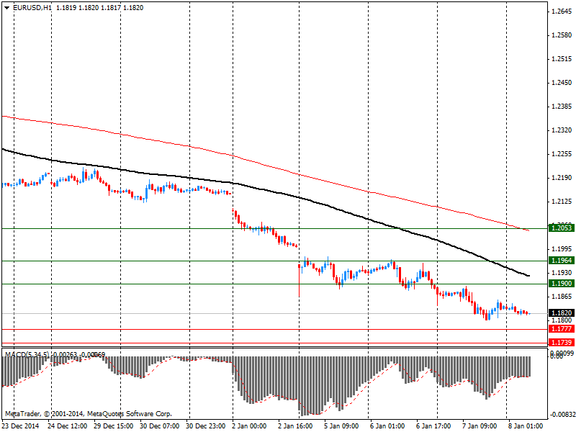Click the 1.2125 price scale value
The width and height of the screenshot is (576, 432).
pyautogui.click(x=562, y=202)
